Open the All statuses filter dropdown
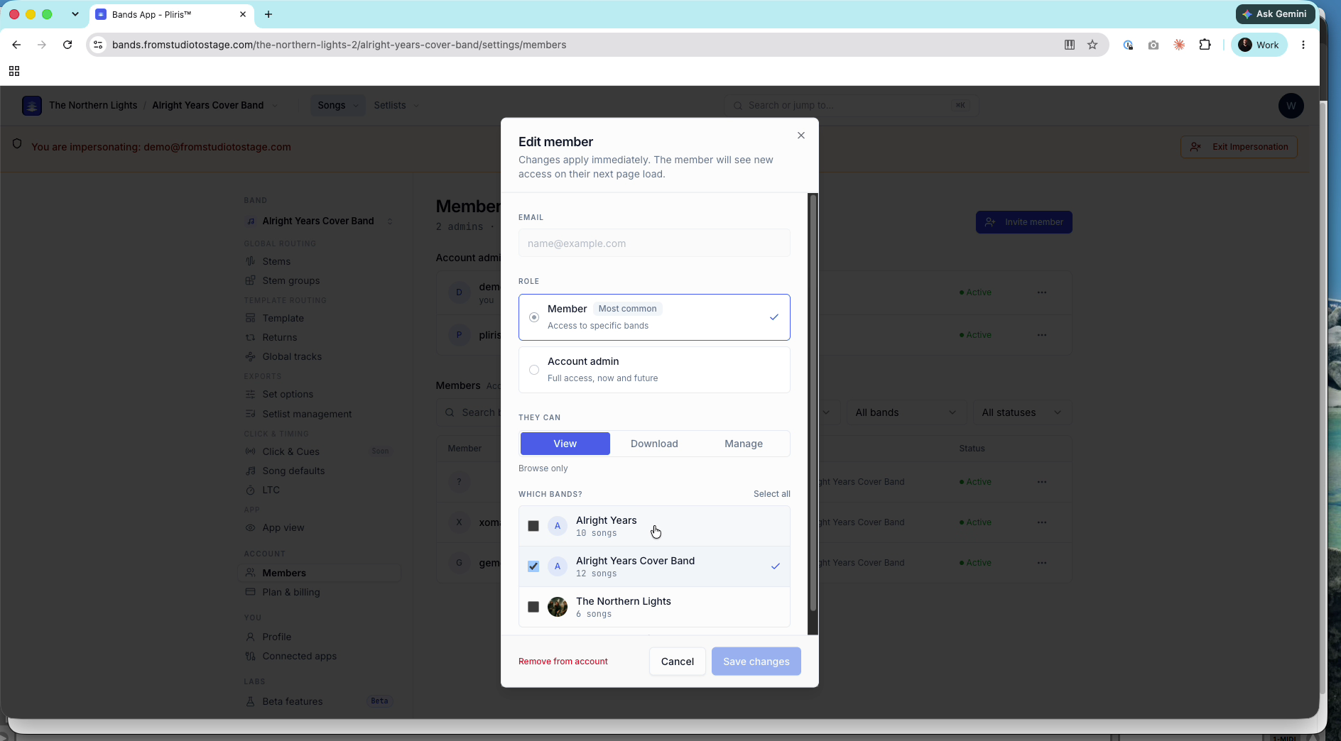The height and width of the screenshot is (741, 1341). (x=1021, y=412)
